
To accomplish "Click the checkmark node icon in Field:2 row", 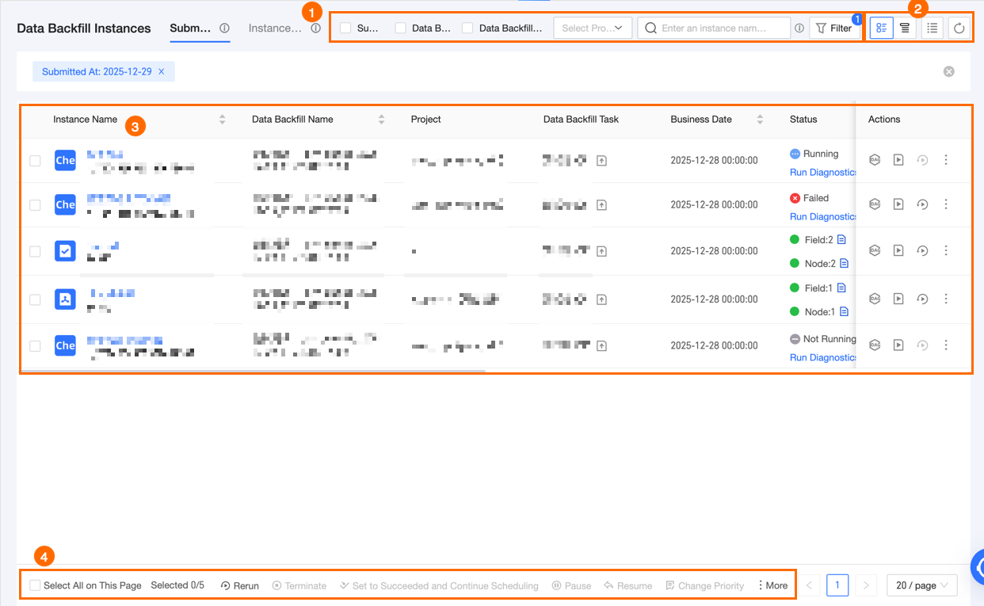I will tap(65, 251).
